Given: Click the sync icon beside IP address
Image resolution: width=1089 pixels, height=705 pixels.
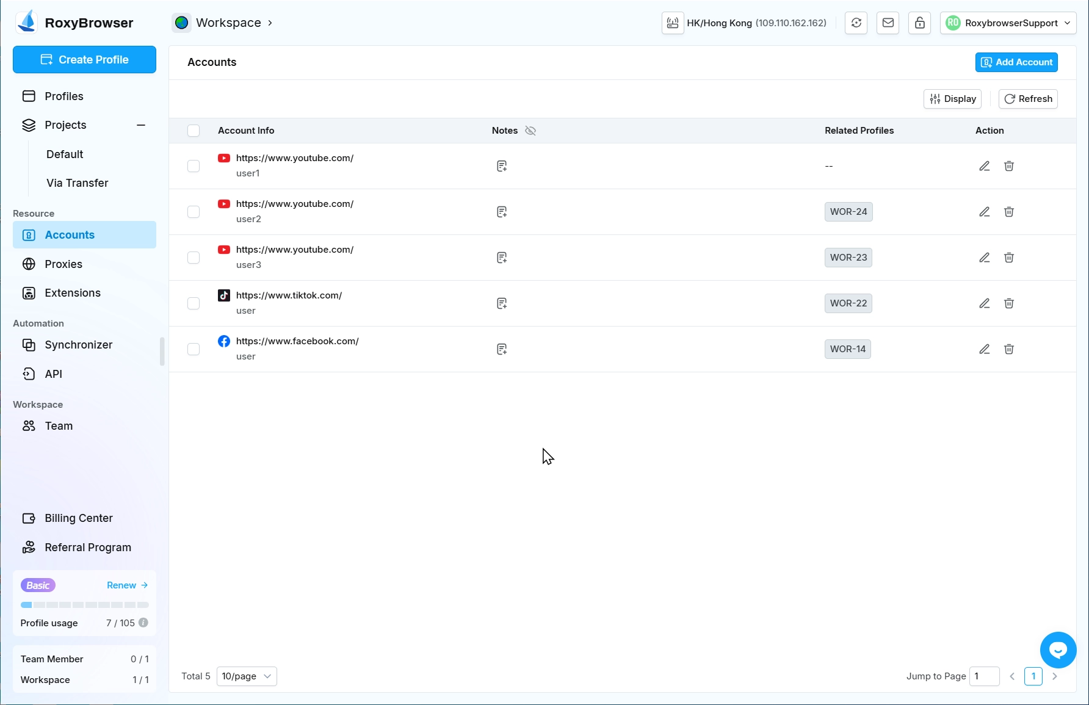Looking at the screenshot, I should 856,23.
